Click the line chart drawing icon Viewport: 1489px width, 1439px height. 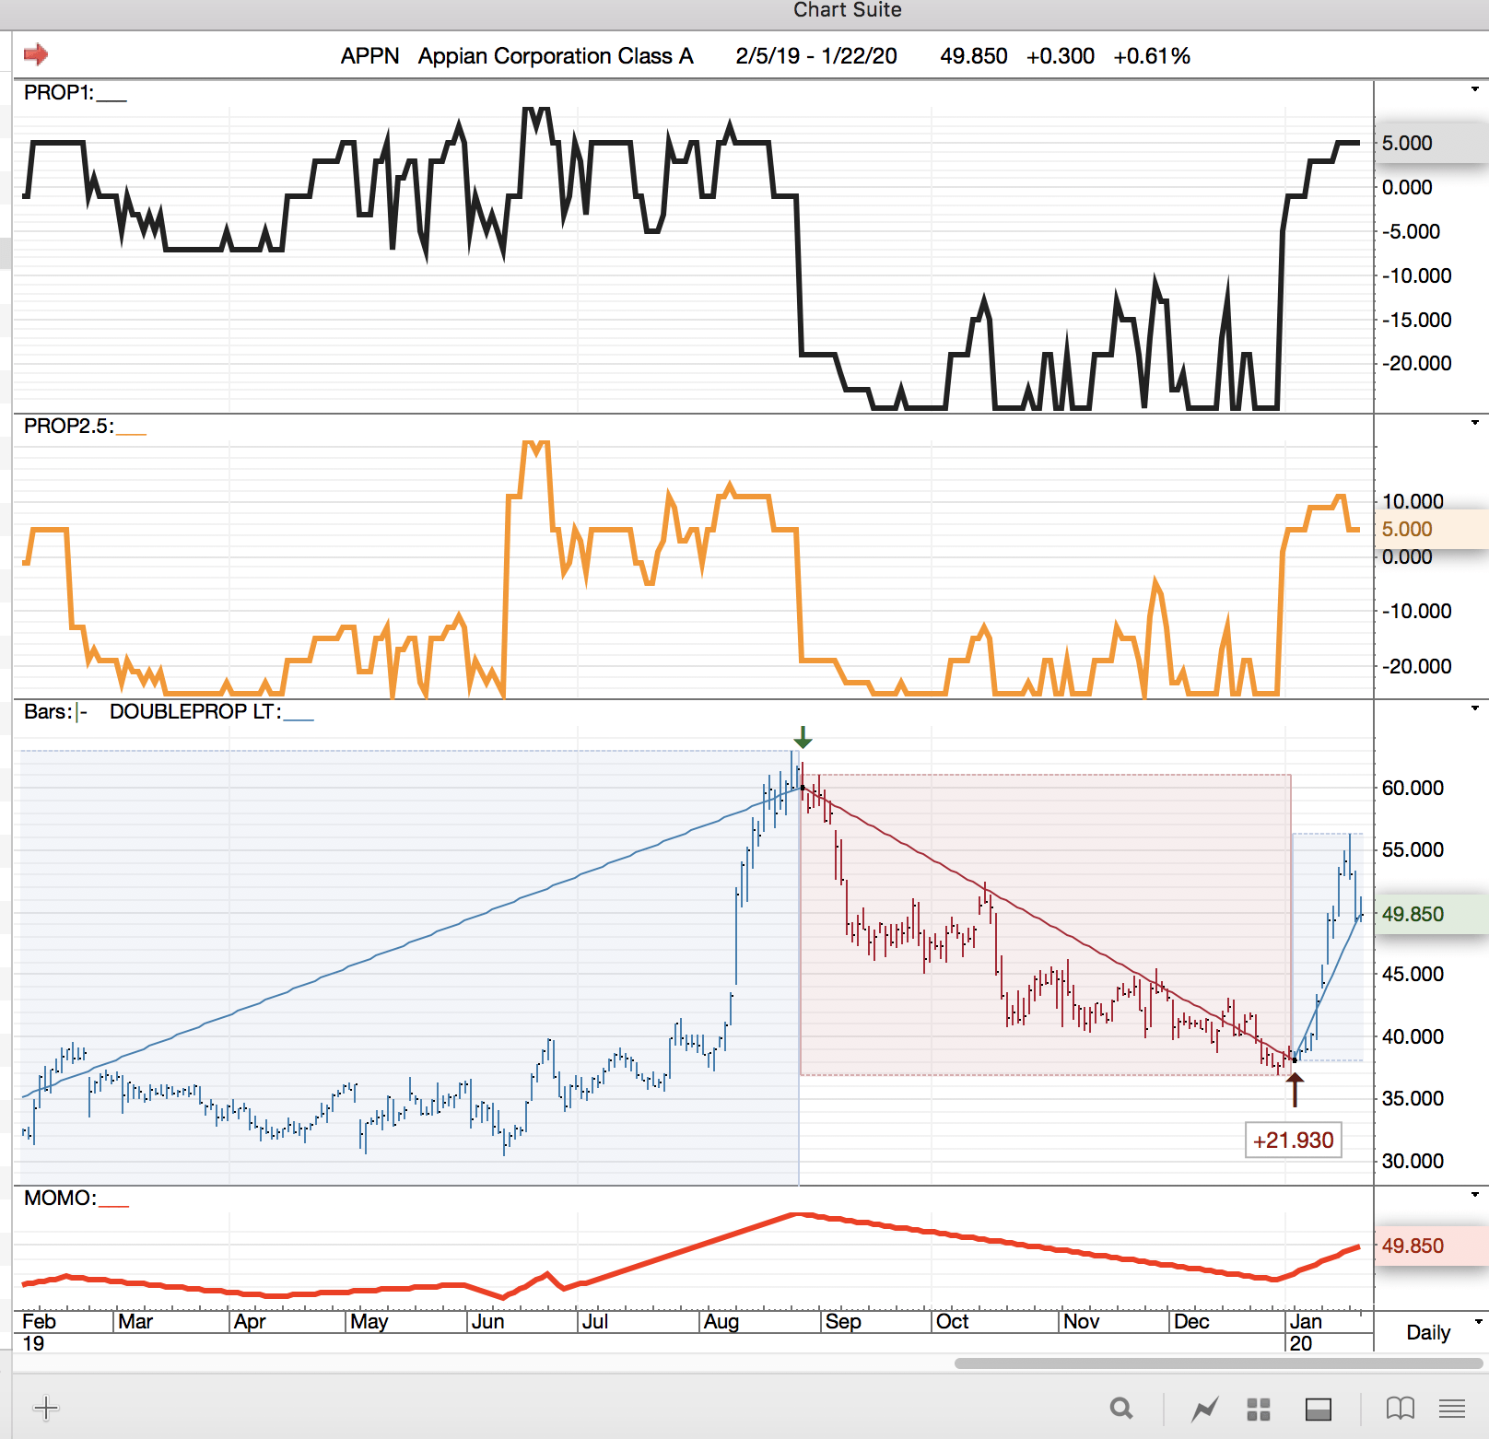pyautogui.click(x=1204, y=1409)
